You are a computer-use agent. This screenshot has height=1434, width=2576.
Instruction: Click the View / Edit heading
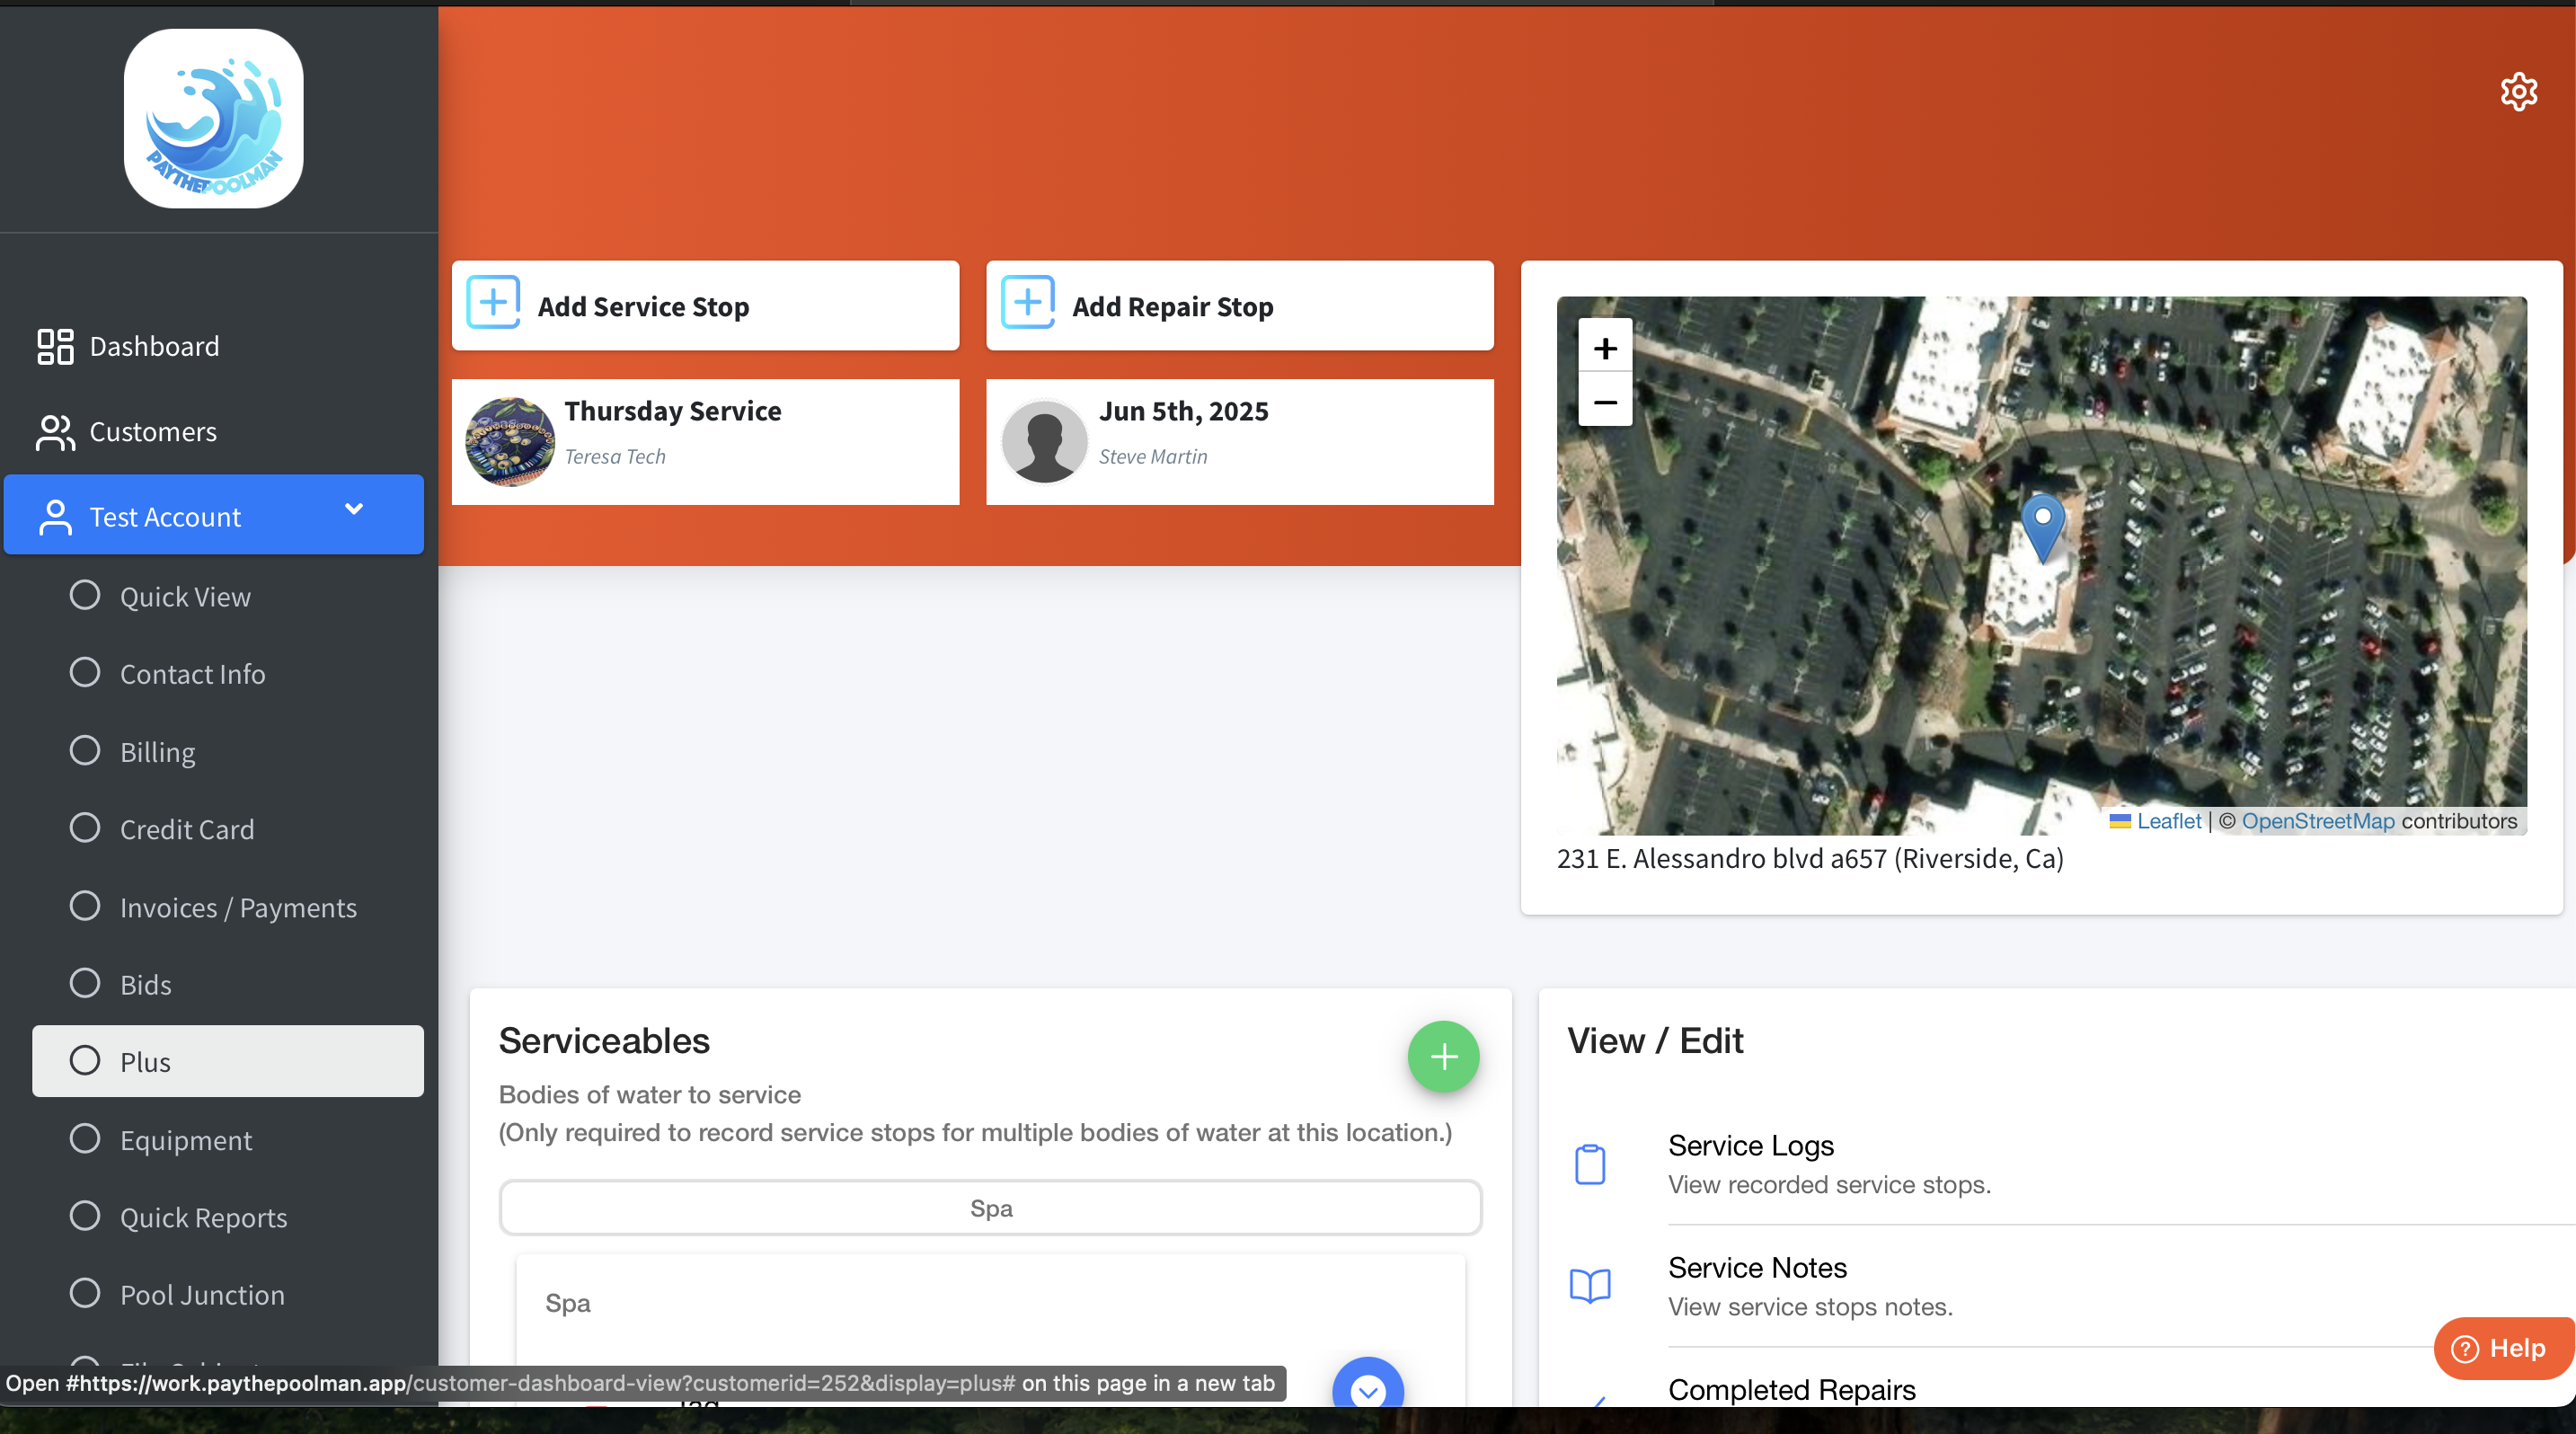pos(1655,1040)
